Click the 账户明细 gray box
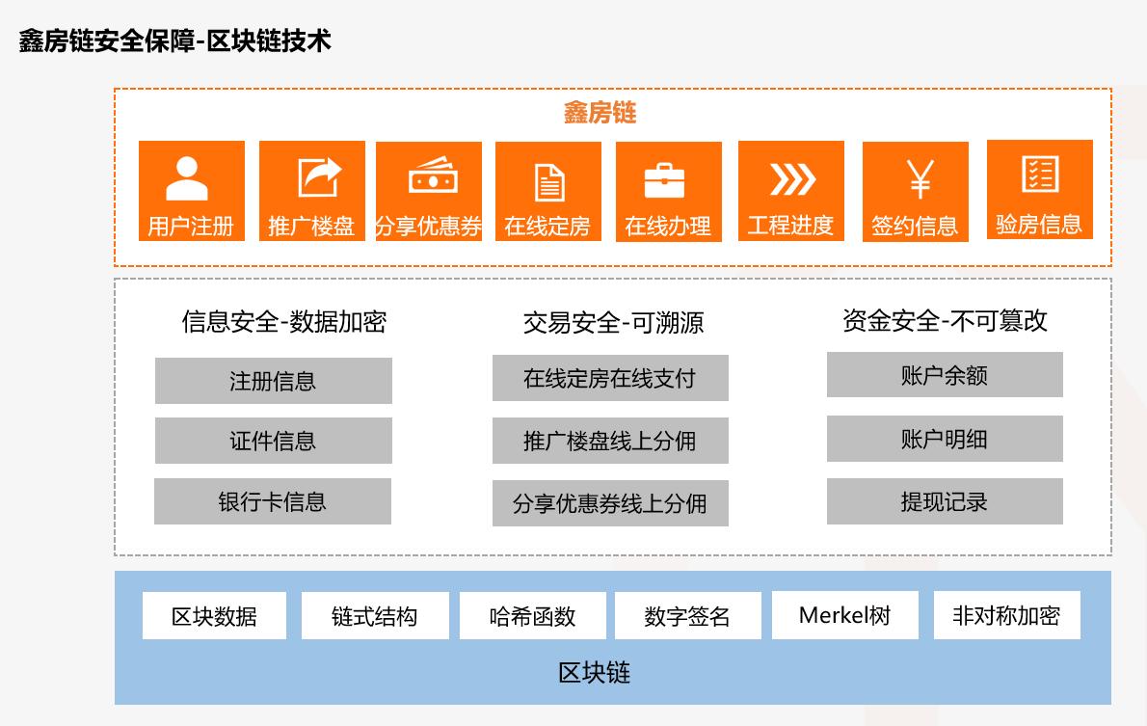 click(945, 439)
